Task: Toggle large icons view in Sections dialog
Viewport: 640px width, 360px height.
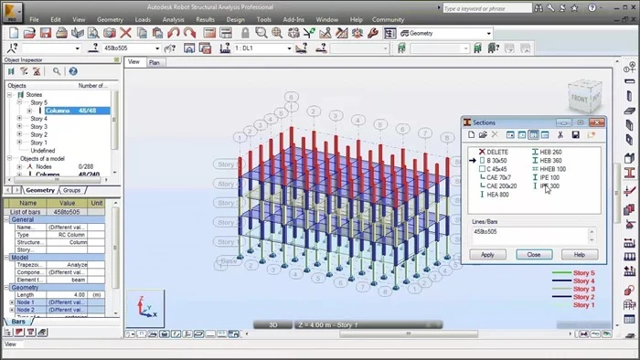Action: [510, 134]
